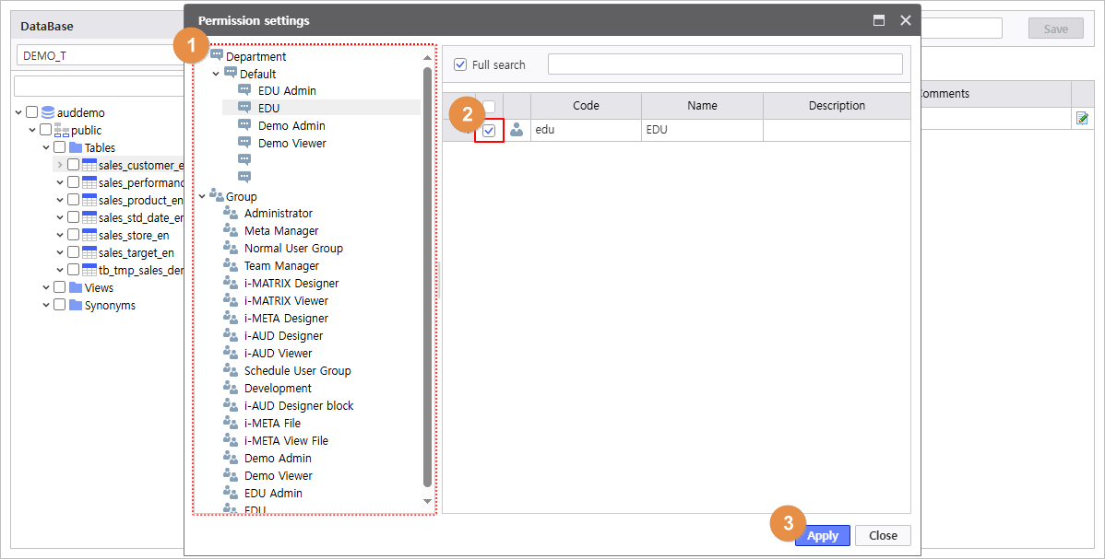Click the search field beside Full search

[724, 64]
